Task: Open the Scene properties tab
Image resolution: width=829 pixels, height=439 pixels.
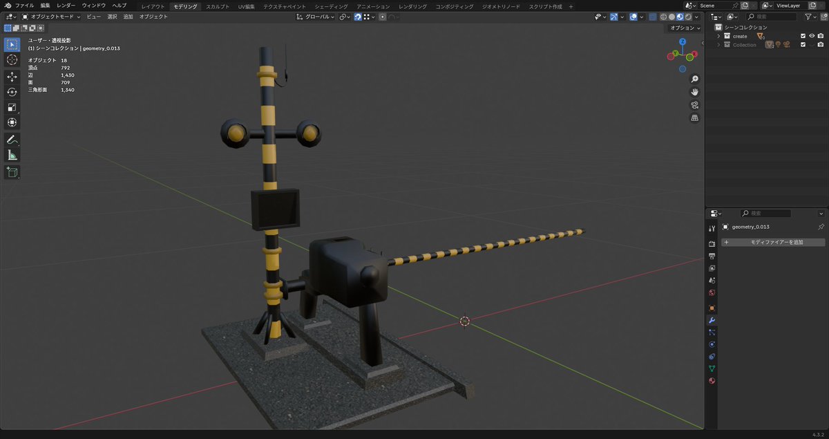Action: click(x=712, y=281)
